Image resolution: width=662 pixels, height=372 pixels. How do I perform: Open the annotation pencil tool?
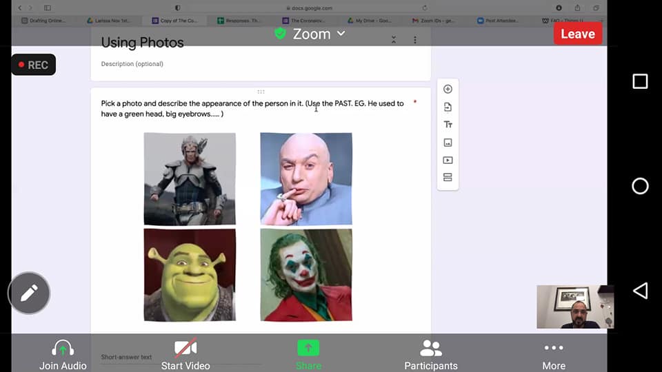tap(29, 293)
